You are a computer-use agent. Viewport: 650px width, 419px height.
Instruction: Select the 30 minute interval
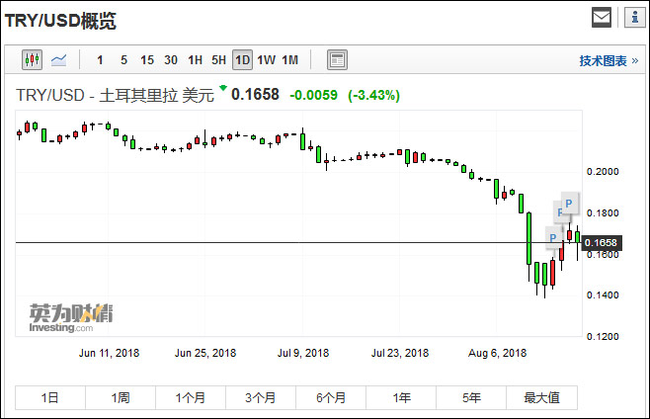[x=171, y=60]
